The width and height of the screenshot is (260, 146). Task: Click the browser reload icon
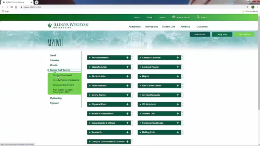12,7
